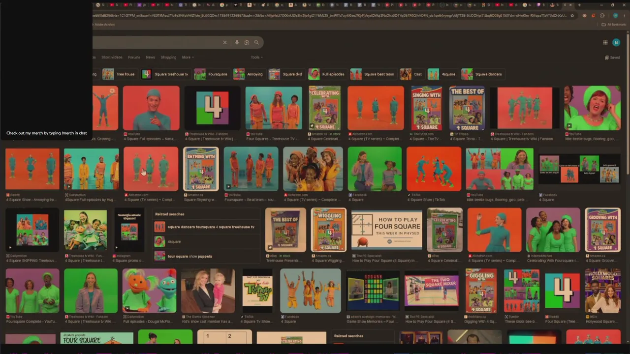Open the large '4' logo Fandom image in first row

click(x=212, y=108)
